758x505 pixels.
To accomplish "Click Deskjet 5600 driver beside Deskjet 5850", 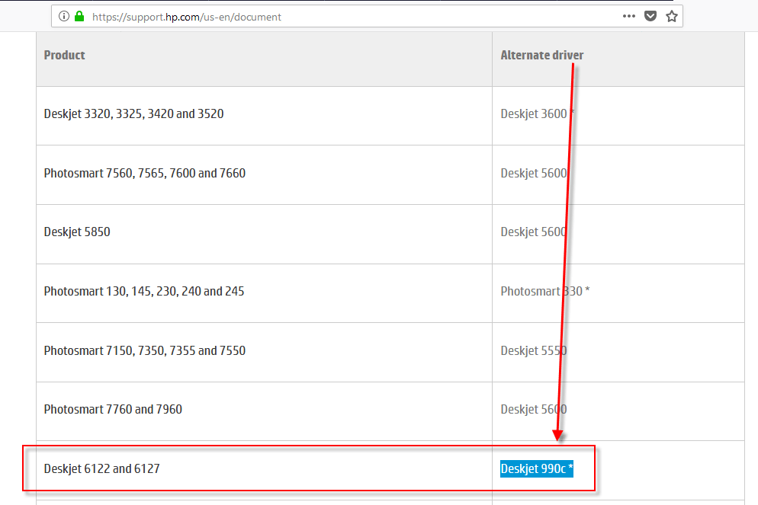I will (533, 232).
